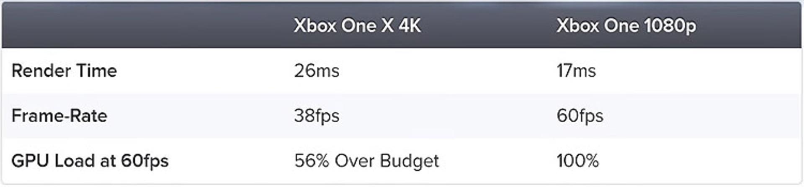Select the GPU Load at 60fps label

point(90,161)
